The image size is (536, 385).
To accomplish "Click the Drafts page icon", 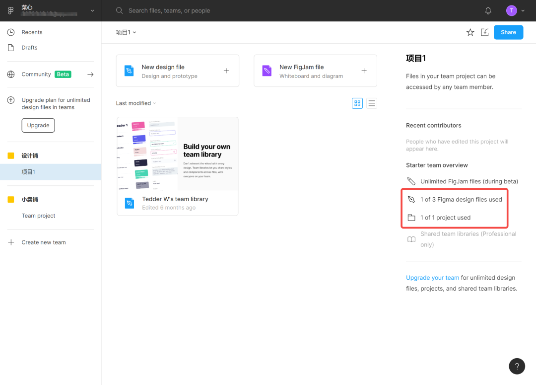I will (11, 48).
